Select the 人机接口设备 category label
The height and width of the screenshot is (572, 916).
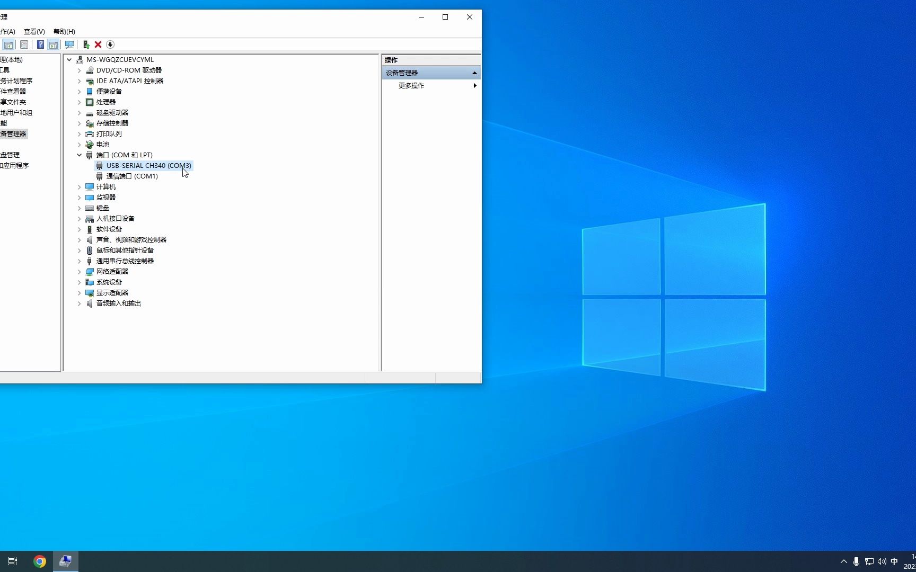[x=116, y=218]
